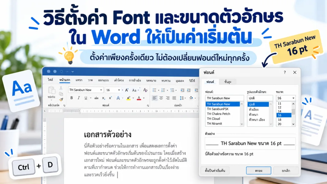Screen dimensions: 327x184
Task: Switch to the เค้าโครง (Layout) tab
Action: pos(119,80)
